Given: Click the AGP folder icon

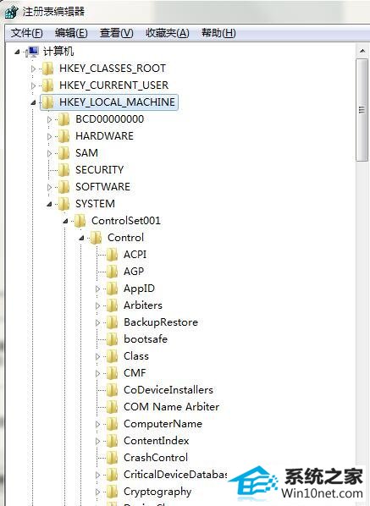Looking at the screenshot, I should (x=113, y=272).
